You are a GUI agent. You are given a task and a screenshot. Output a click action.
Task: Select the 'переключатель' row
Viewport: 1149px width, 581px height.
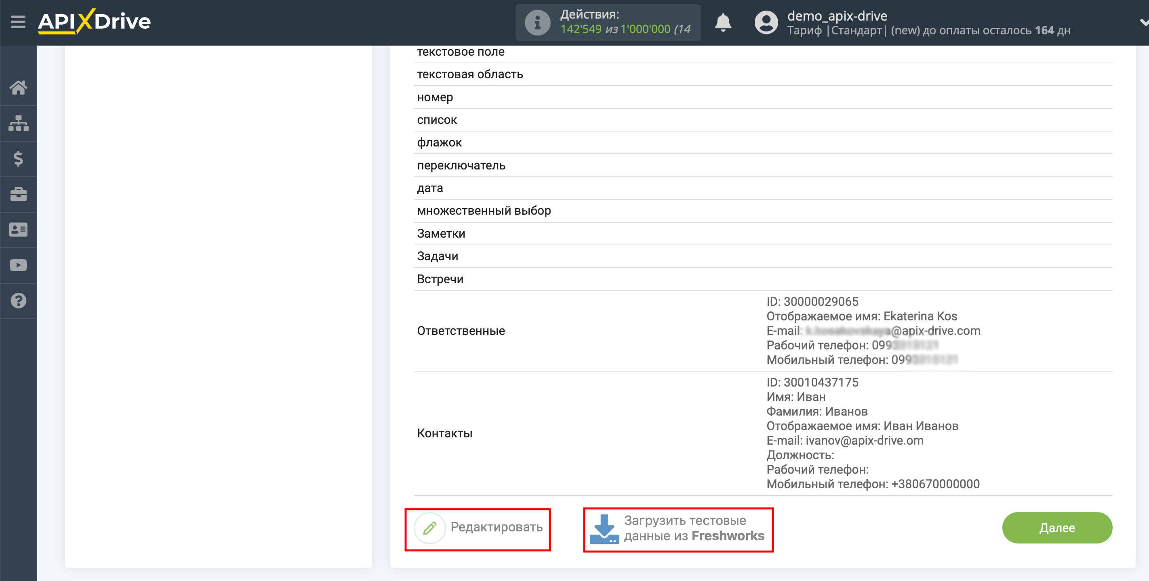(x=763, y=165)
